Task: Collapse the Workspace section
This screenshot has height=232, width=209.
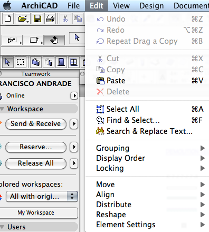Action: [2, 109]
